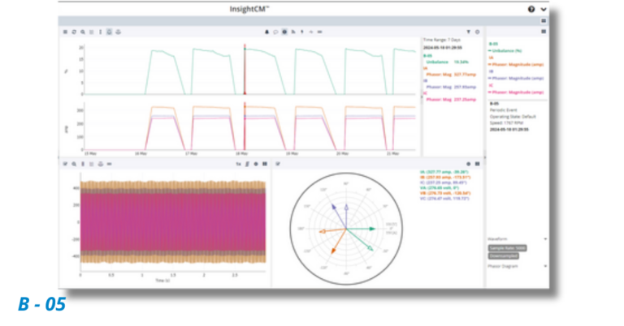Image resolution: width=624 pixels, height=326 pixels.
Task: Click the refresh icon in trend toolbar
Action: click(73, 32)
